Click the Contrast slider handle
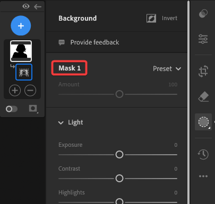The image size is (215, 204). pos(119,179)
